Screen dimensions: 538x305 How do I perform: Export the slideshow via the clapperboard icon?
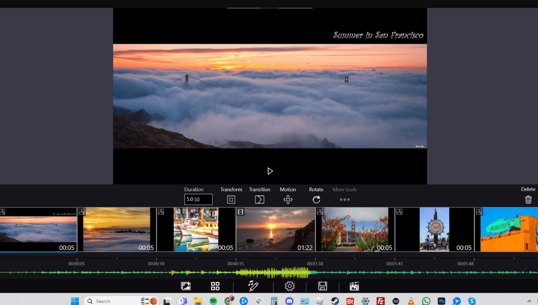coord(354,286)
